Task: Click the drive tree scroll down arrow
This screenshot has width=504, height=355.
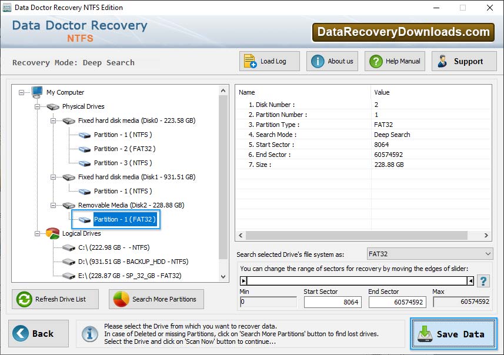Action: tap(223, 277)
